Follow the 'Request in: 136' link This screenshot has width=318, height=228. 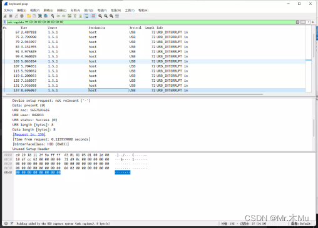click(x=29, y=134)
